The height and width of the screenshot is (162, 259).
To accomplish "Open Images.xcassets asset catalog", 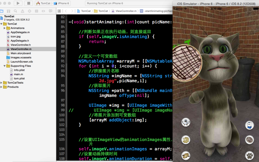I will 21,57.
